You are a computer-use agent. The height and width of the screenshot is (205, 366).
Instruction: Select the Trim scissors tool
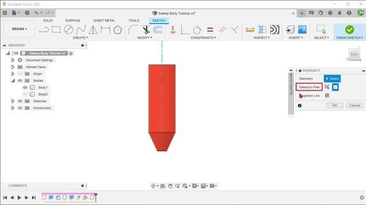pyautogui.click(x=146, y=30)
